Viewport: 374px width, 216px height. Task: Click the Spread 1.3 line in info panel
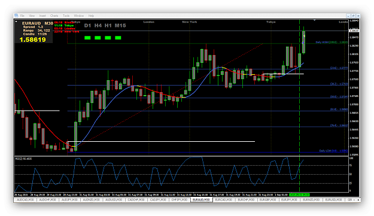pos(33,27)
